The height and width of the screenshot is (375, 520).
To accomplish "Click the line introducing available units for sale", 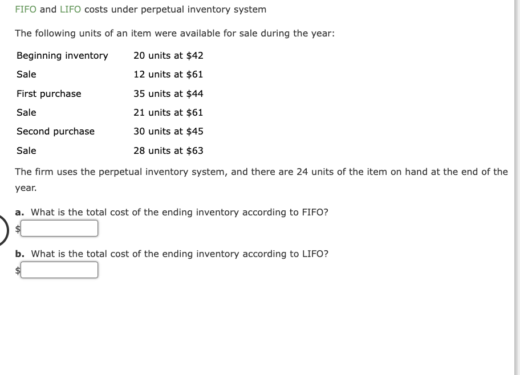I will click(175, 33).
